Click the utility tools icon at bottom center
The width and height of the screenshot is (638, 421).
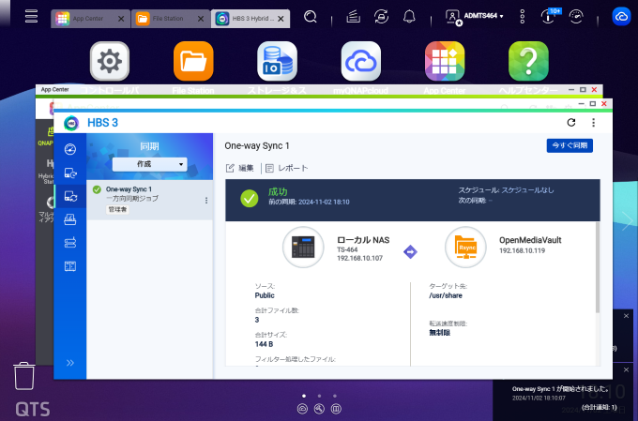coord(319,409)
